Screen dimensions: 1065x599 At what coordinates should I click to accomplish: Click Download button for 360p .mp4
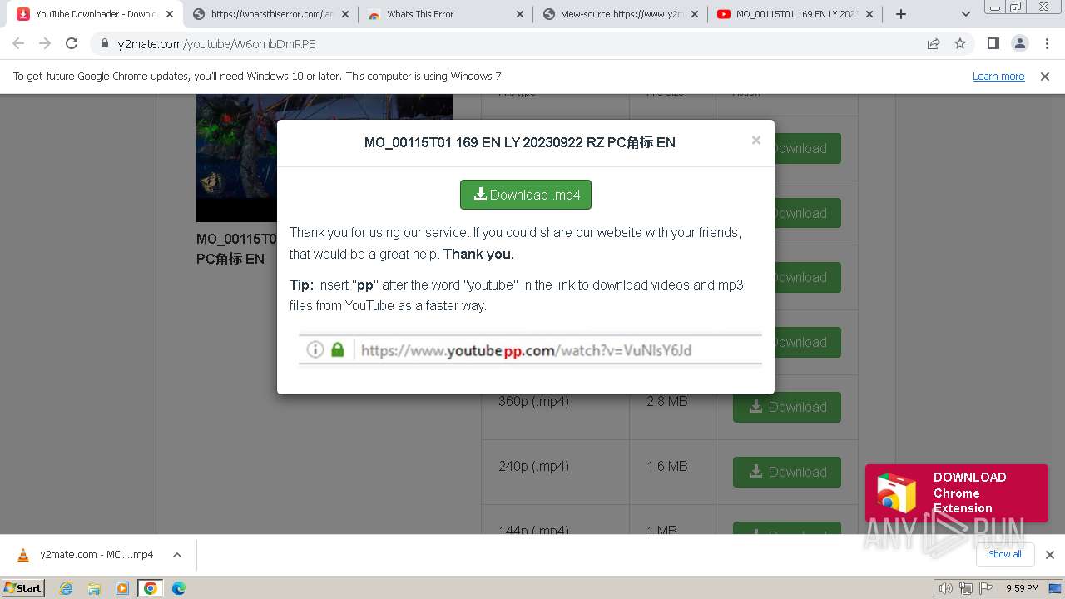pos(786,407)
